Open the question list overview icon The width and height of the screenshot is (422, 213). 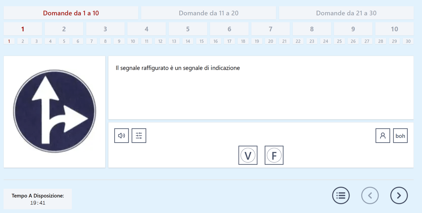[340, 195]
